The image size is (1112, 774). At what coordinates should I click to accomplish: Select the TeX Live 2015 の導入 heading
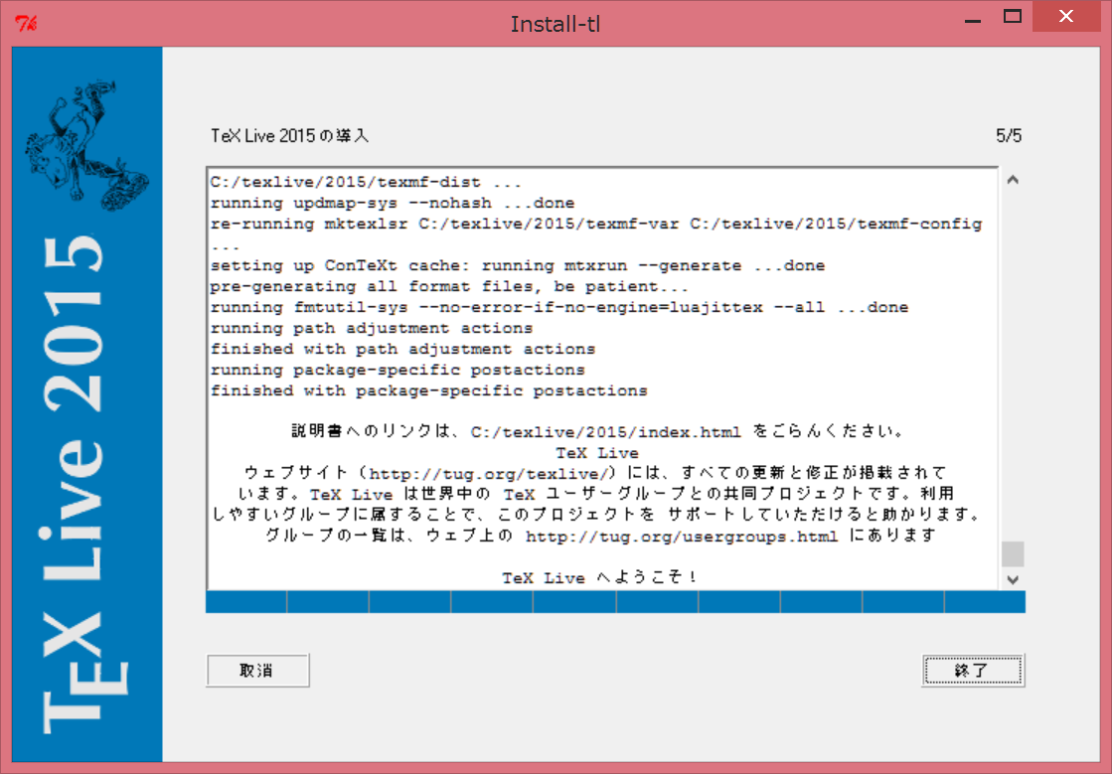(x=288, y=135)
